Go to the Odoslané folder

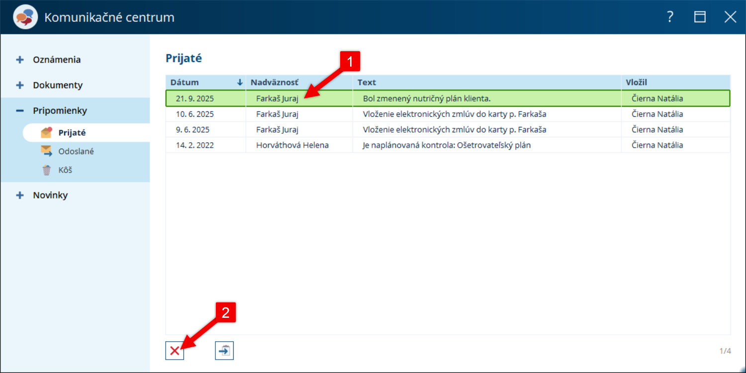pos(76,151)
